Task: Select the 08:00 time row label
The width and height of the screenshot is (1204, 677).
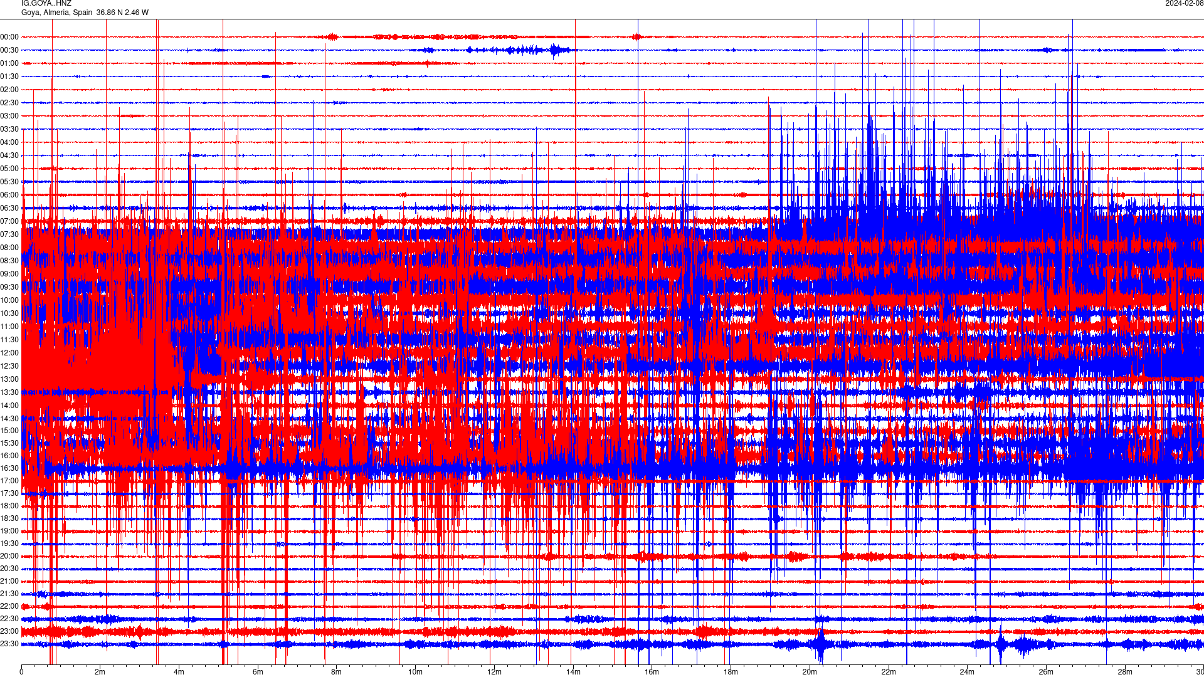Action: click(x=9, y=248)
